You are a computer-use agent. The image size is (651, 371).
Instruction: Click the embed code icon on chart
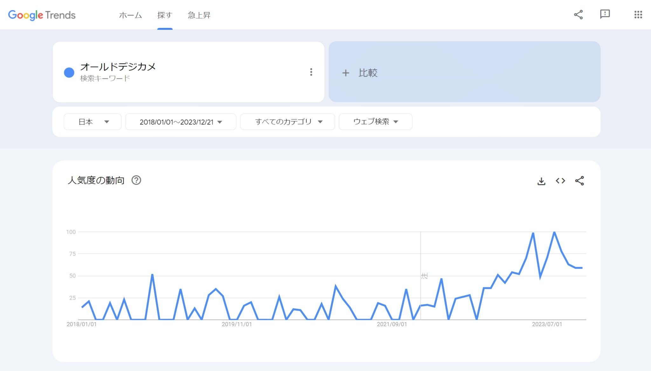pyautogui.click(x=560, y=181)
